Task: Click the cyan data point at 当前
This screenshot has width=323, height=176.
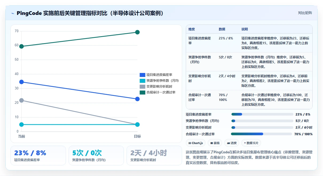Action: tap(22, 124)
